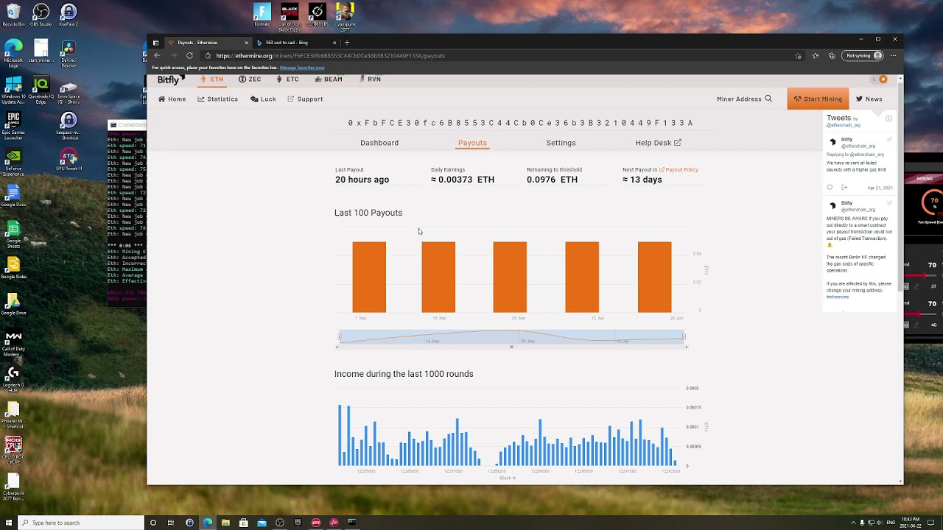Screen dimensions: 943x530
Task: Open the Questrade IQ Edge shortcut
Action: pos(41,90)
